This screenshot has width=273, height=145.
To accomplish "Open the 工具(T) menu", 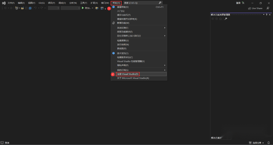I will tap(84, 3).
